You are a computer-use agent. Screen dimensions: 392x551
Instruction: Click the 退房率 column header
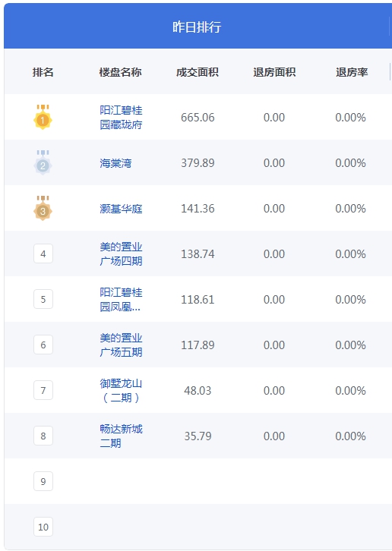(x=352, y=72)
